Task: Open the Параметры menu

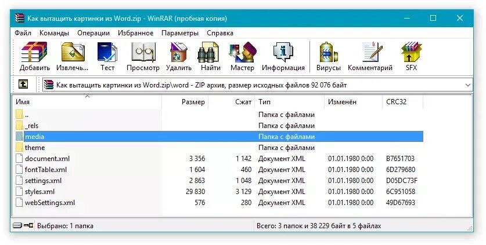Action: (x=180, y=33)
